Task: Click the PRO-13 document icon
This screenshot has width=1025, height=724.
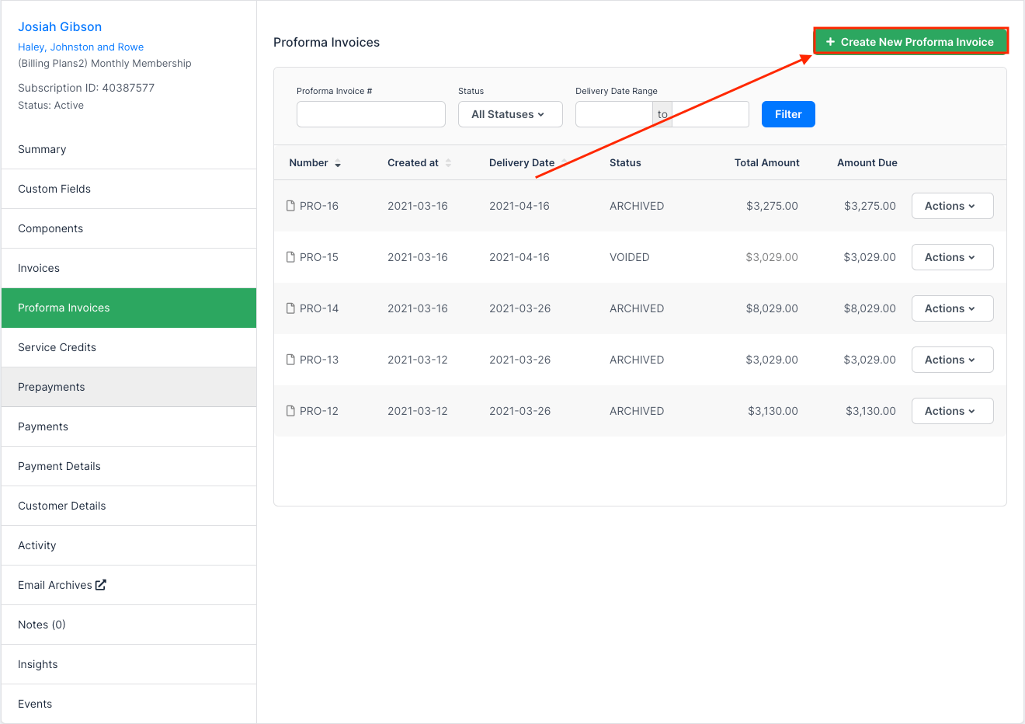Action: [x=290, y=360]
